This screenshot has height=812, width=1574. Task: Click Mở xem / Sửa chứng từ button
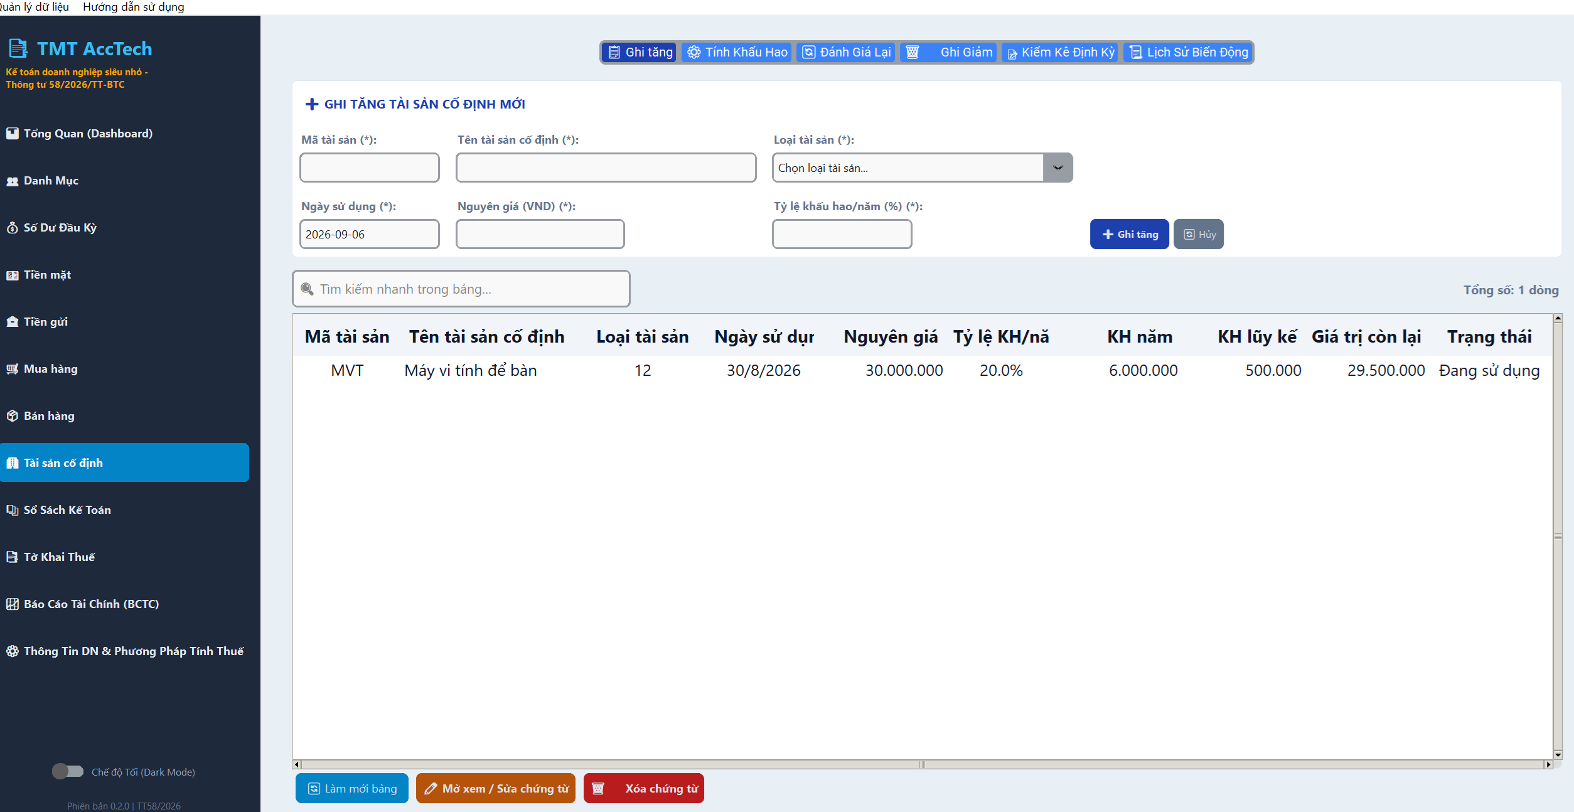click(x=496, y=788)
